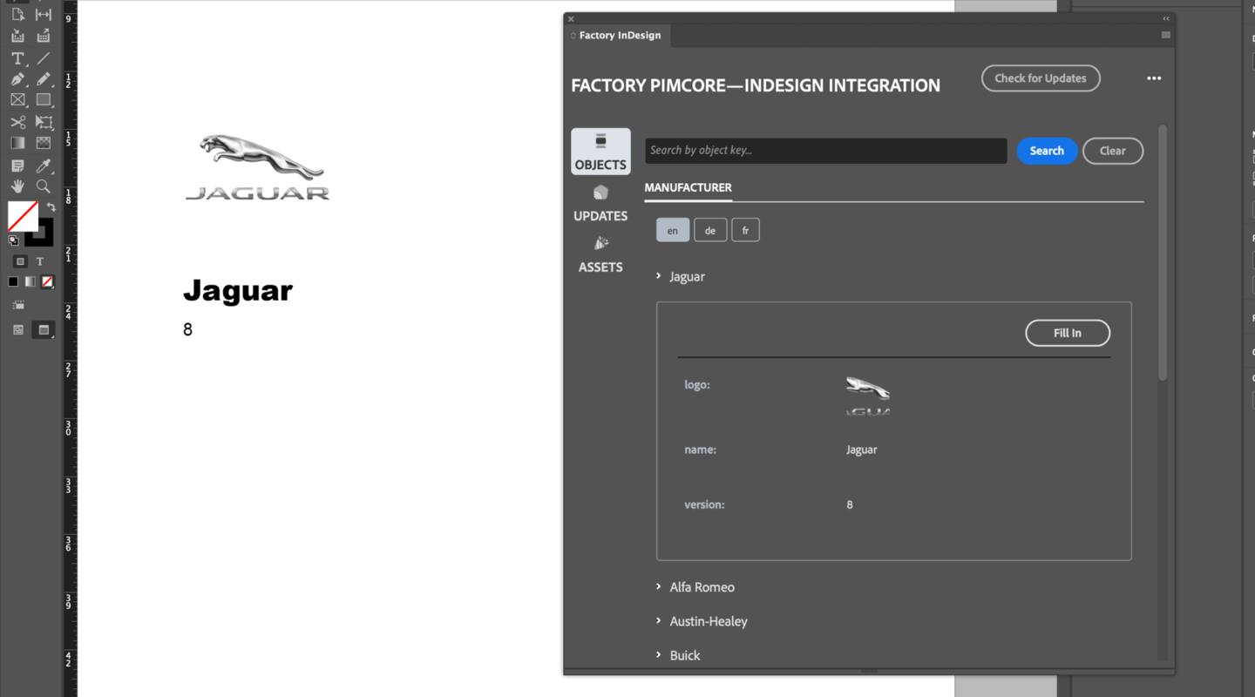Select the Rectangle tool

(44, 100)
